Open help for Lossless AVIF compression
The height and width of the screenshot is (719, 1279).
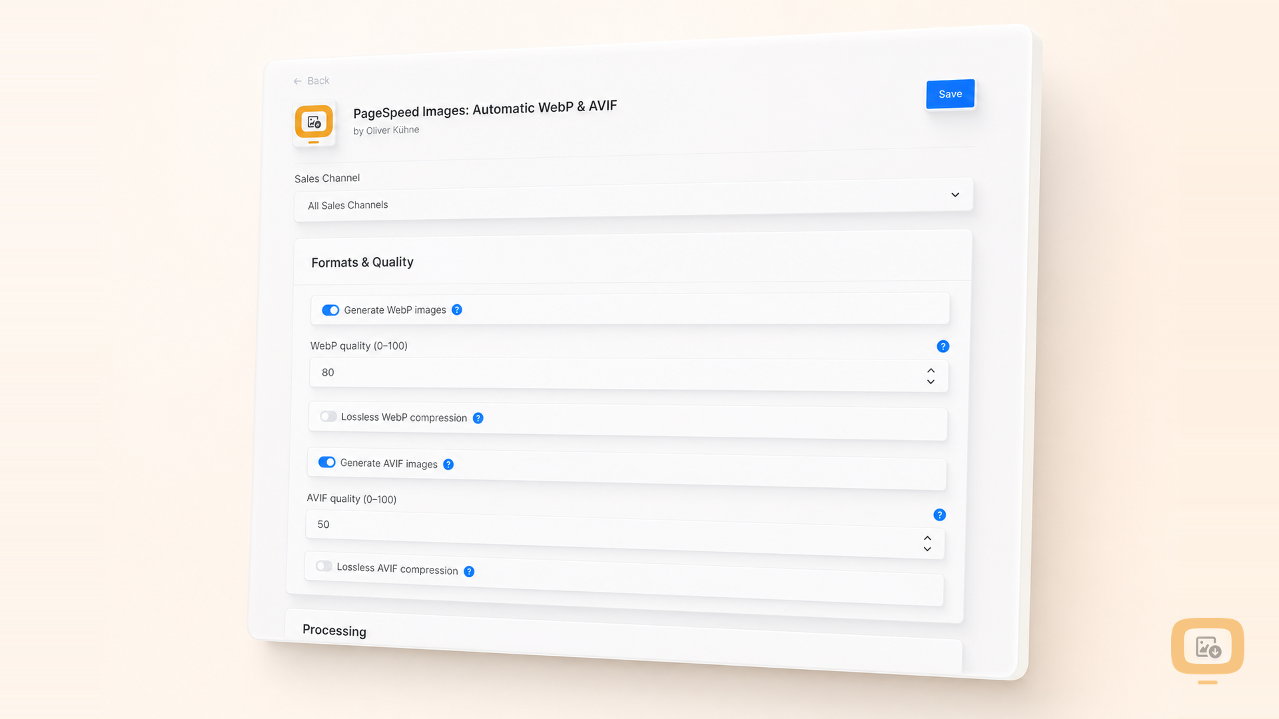coord(469,572)
